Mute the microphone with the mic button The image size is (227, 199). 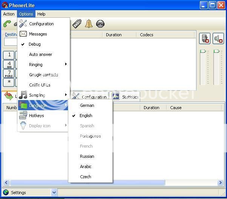click(205, 39)
